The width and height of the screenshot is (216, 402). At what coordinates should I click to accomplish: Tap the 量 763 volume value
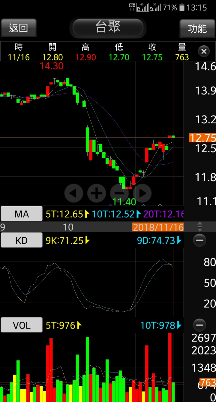tap(182, 52)
